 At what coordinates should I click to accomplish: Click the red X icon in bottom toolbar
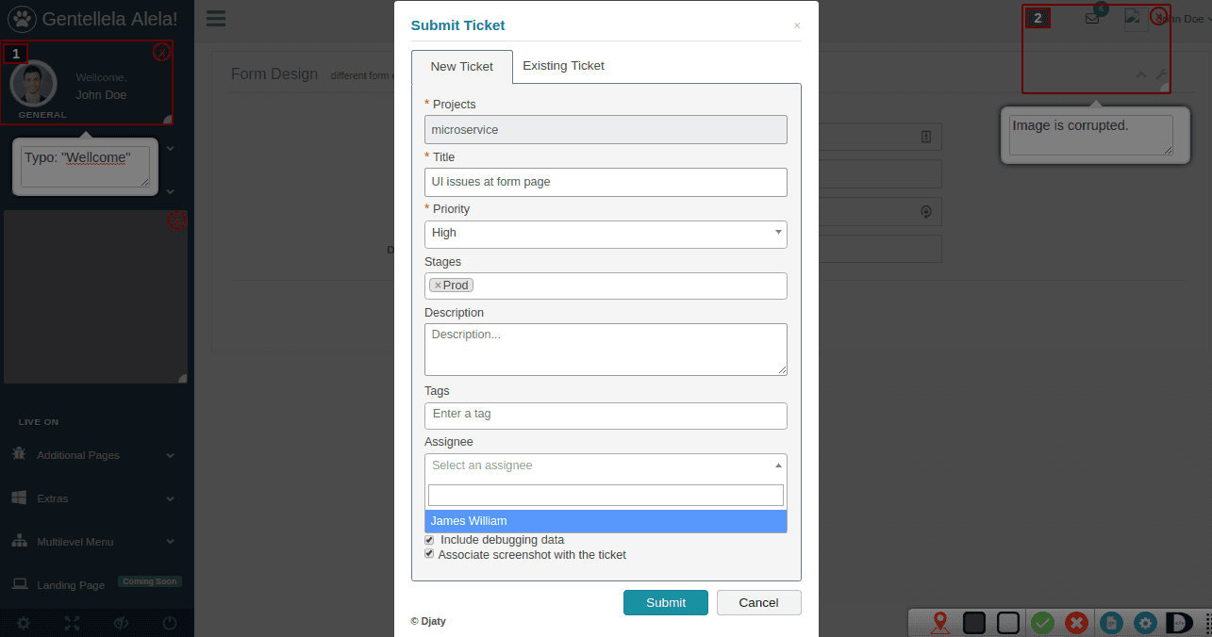coord(1076,623)
